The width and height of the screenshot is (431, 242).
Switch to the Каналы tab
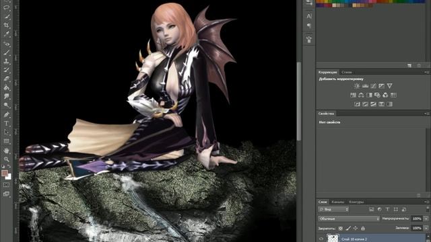pyautogui.click(x=337, y=202)
